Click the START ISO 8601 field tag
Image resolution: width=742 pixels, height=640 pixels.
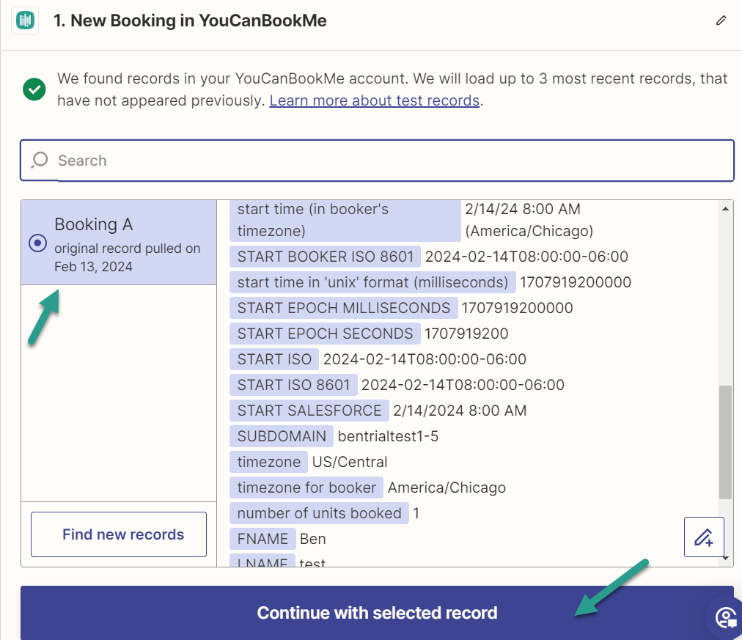tap(293, 385)
